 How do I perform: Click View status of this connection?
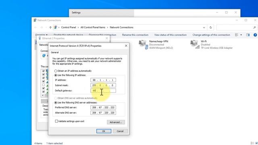click(x=170, y=35)
